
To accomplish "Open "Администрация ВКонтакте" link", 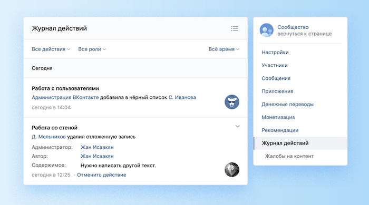I will click(x=65, y=97).
